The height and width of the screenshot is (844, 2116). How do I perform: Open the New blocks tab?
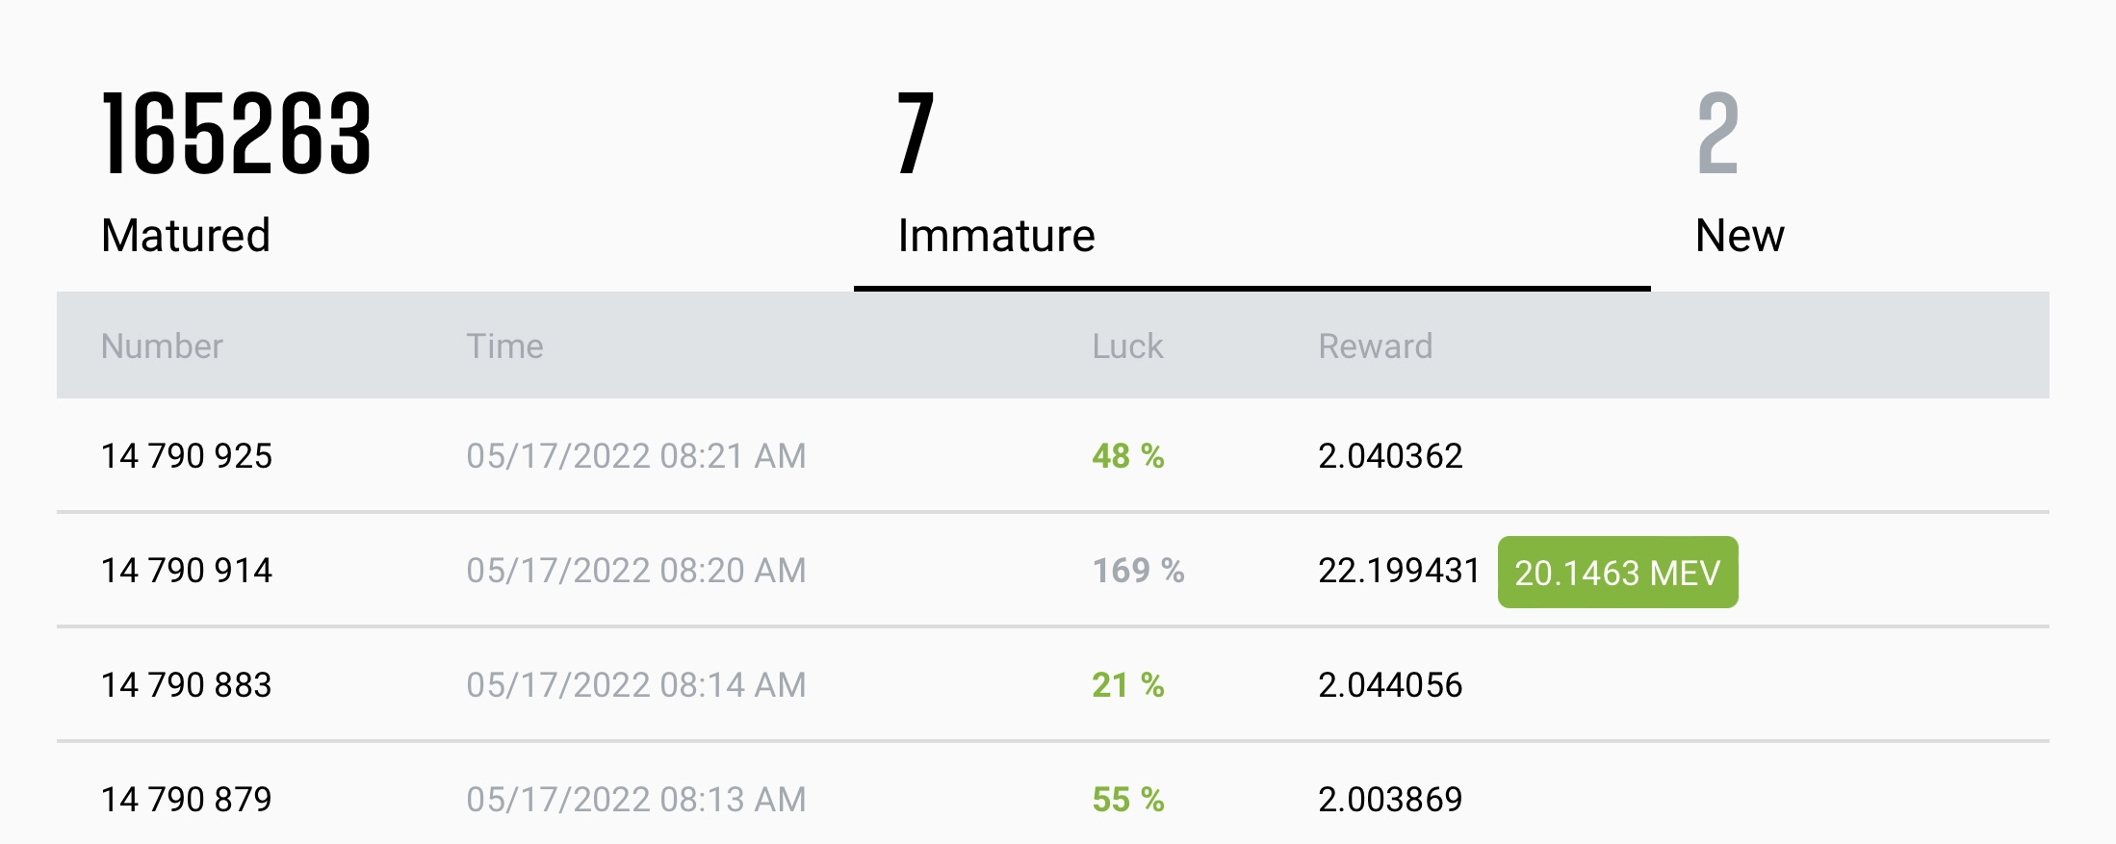pyautogui.click(x=1740, y=236)
